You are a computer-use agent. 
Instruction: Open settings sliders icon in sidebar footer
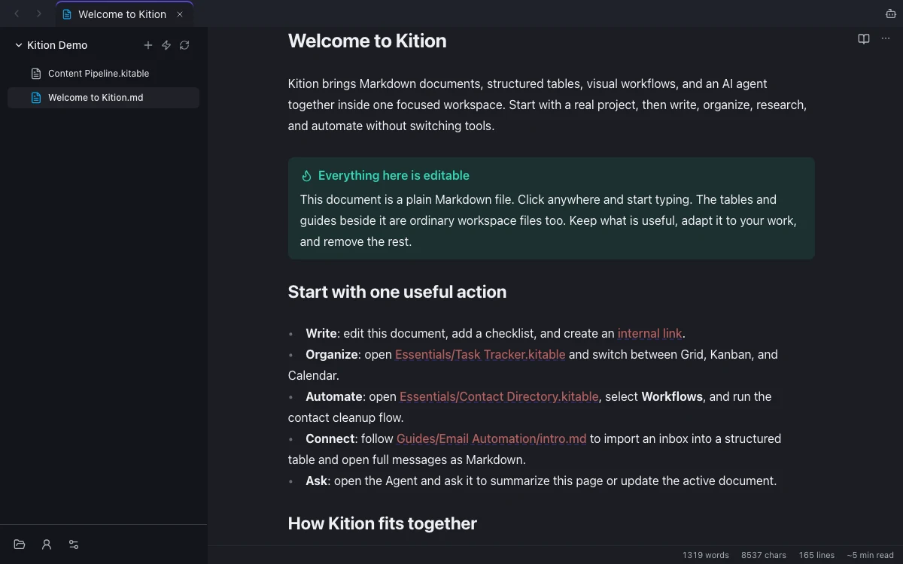[x=74, y=544]
